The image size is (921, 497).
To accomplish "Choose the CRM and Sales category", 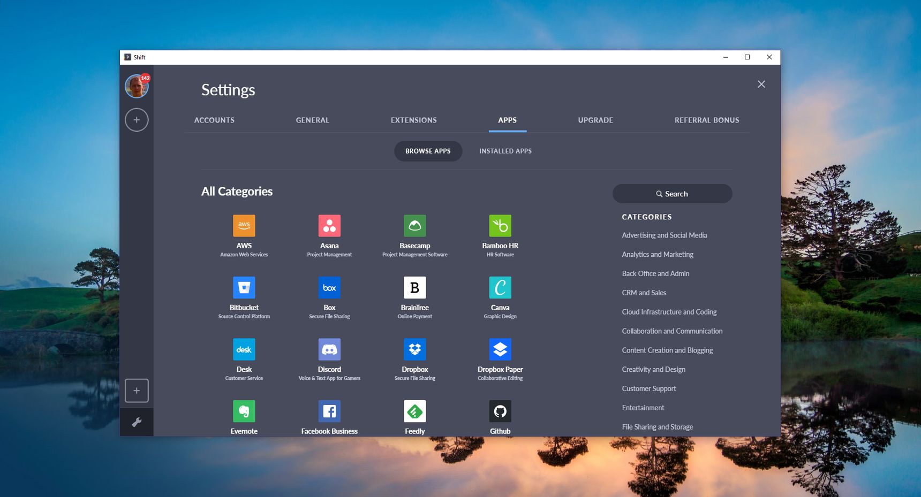I will pyautogui.click(x=644, y=293).
